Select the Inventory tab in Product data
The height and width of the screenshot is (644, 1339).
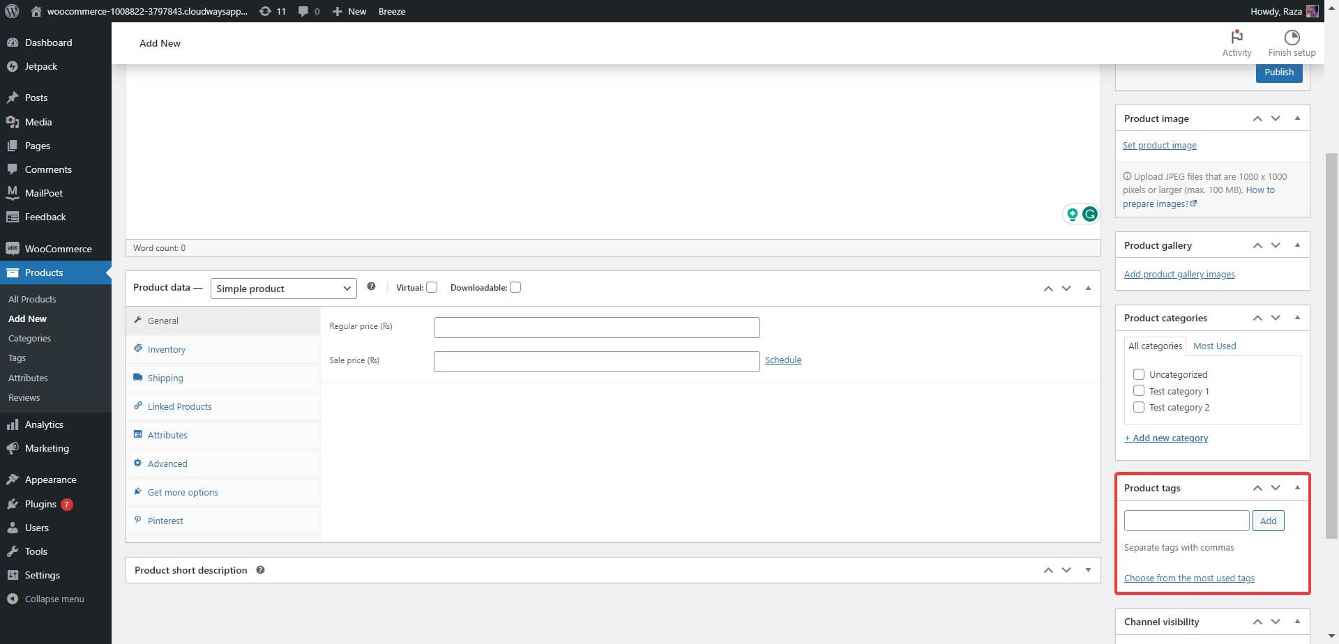(223, 349)
